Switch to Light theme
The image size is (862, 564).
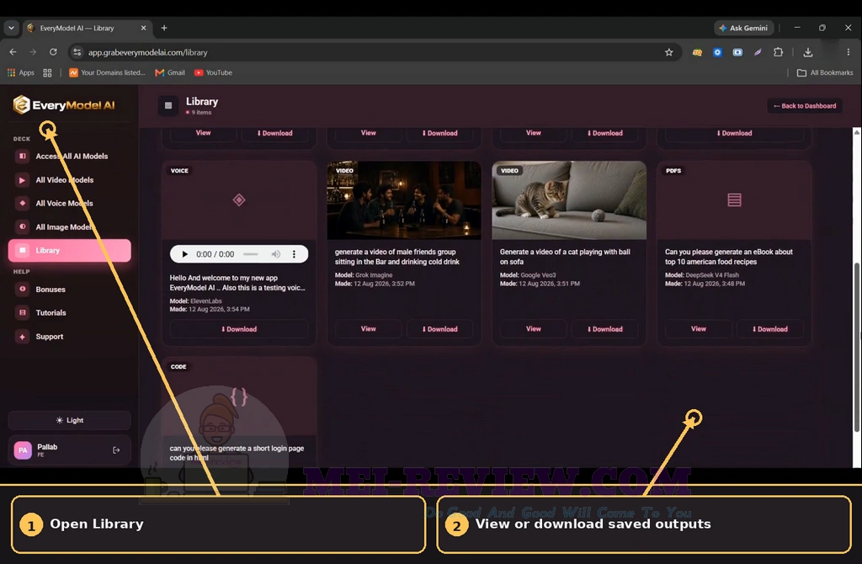click(69, 420)
